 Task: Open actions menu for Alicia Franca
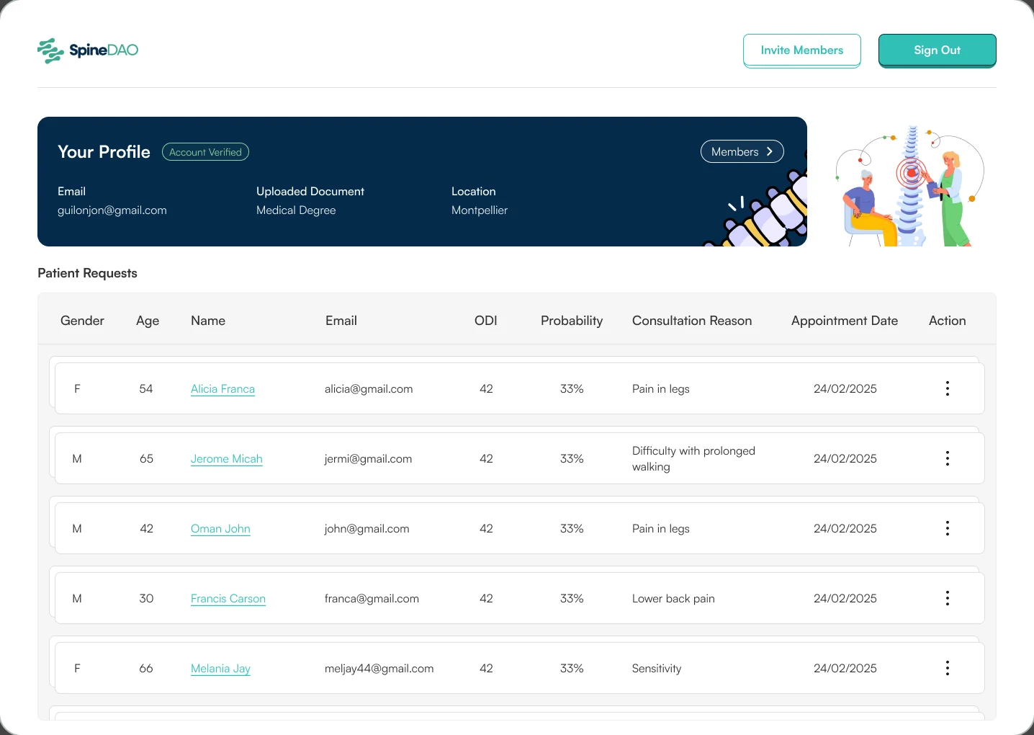click(x=947, y=388)
